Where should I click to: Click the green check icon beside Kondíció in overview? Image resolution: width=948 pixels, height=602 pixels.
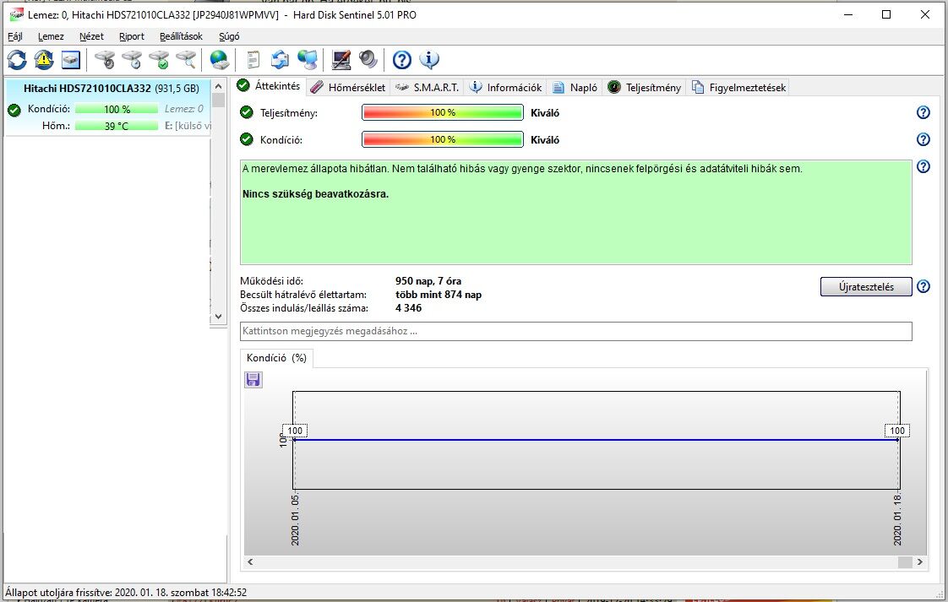coord(247,139)
